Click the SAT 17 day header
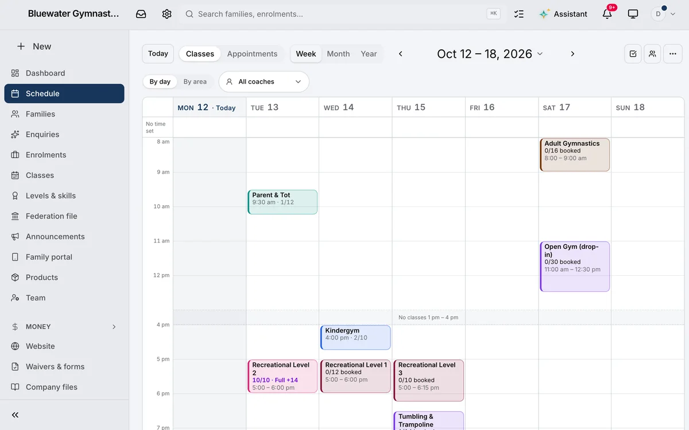The width and height of the screenshot is (689, 430). [575, 107]
